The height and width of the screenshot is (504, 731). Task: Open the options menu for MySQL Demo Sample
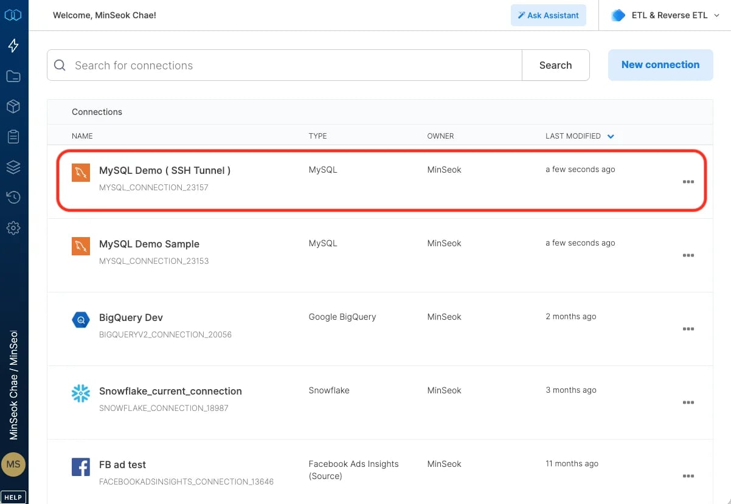pyautogui.click(x=688, y=255)
